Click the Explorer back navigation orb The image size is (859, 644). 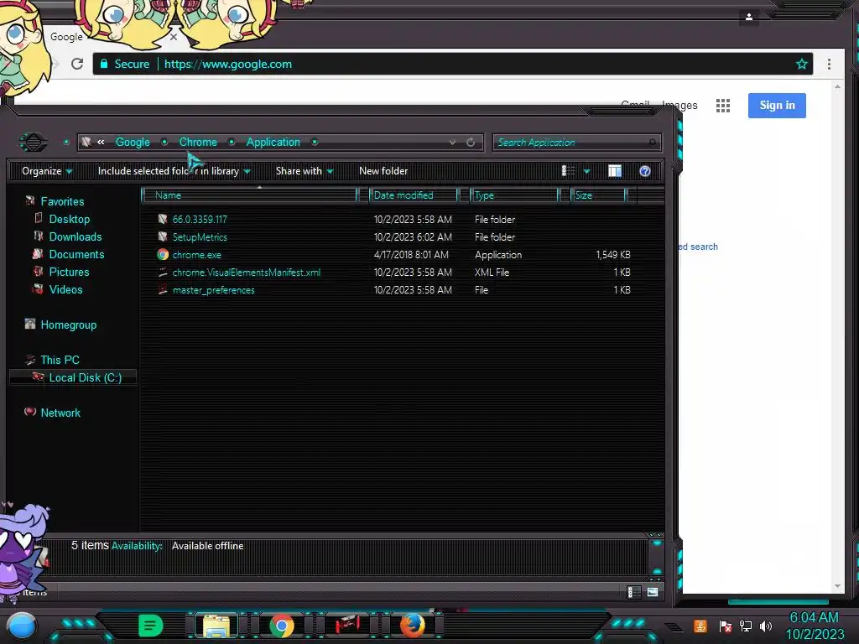click(x=34, y=143)
